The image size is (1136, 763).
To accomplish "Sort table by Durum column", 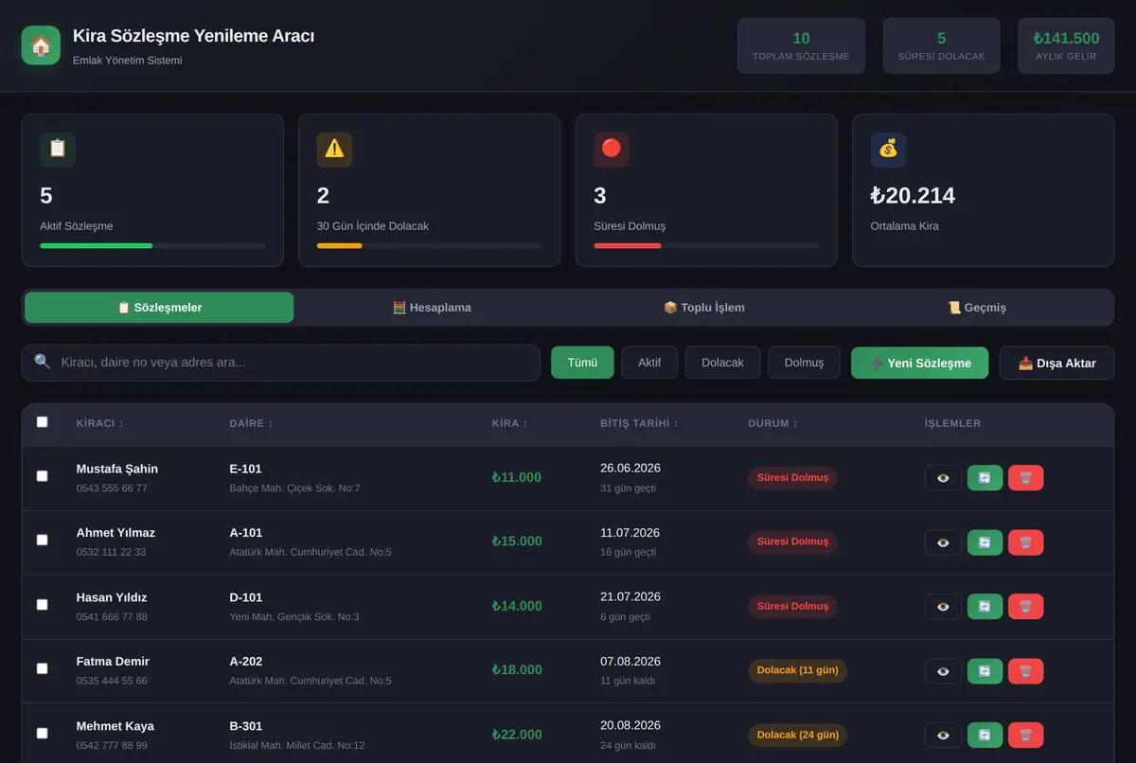I will click(x=772, y=423).
